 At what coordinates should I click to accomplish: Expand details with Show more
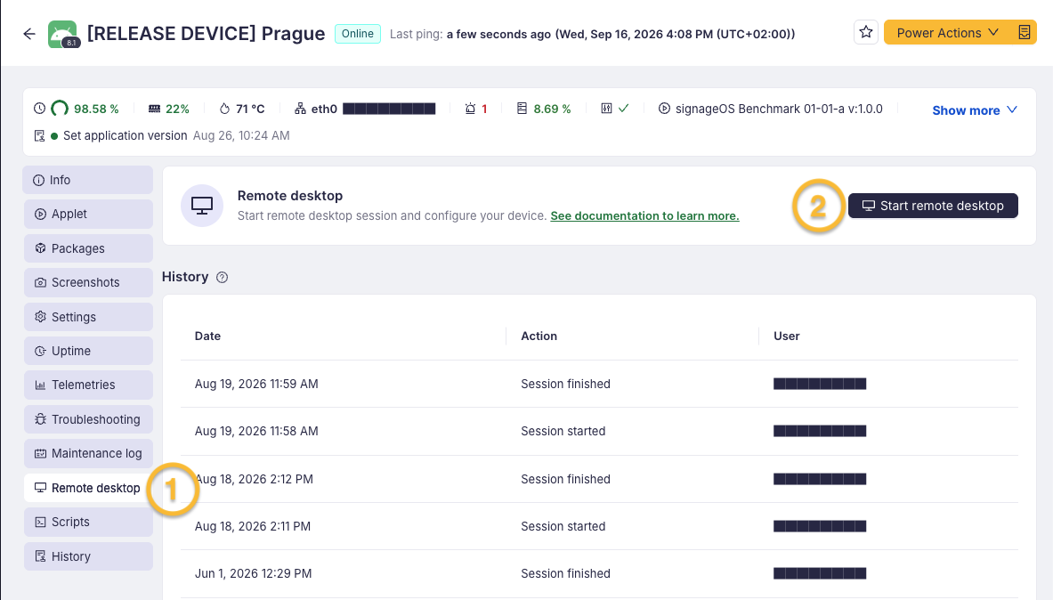click(x=975, y=110)
